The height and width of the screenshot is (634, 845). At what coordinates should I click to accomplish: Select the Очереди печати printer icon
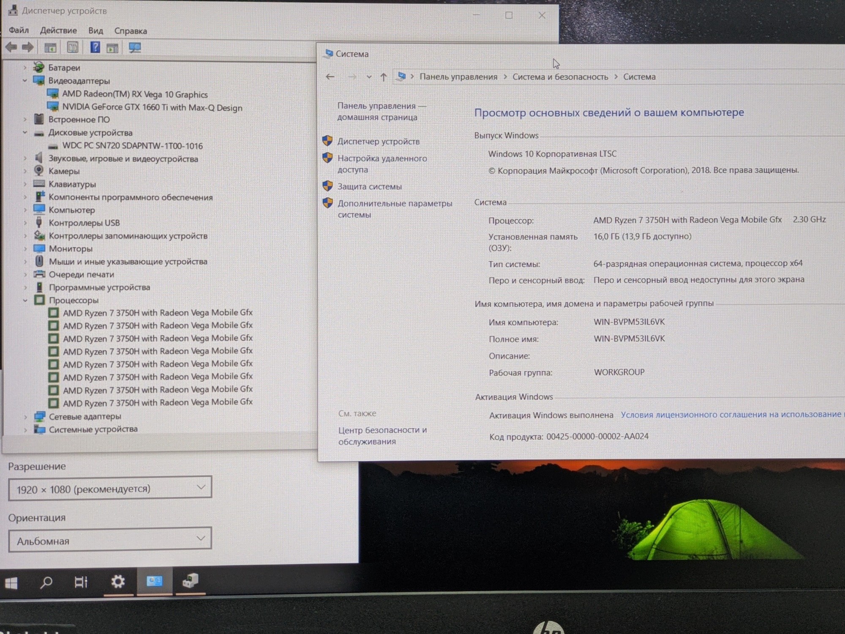[x=39, y=274]
